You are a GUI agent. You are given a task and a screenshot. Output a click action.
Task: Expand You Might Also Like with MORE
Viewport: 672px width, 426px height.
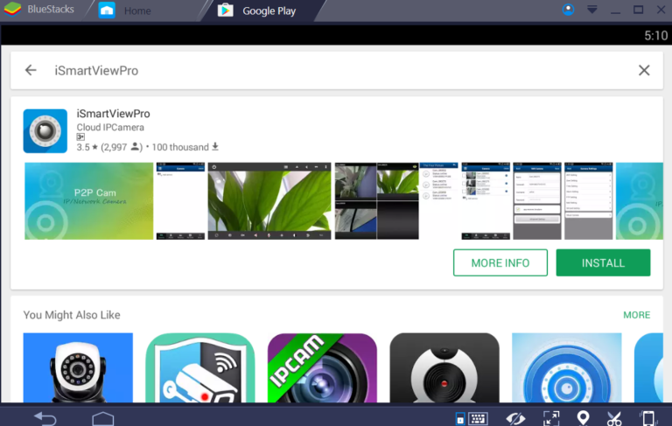(x=636, y=315)
